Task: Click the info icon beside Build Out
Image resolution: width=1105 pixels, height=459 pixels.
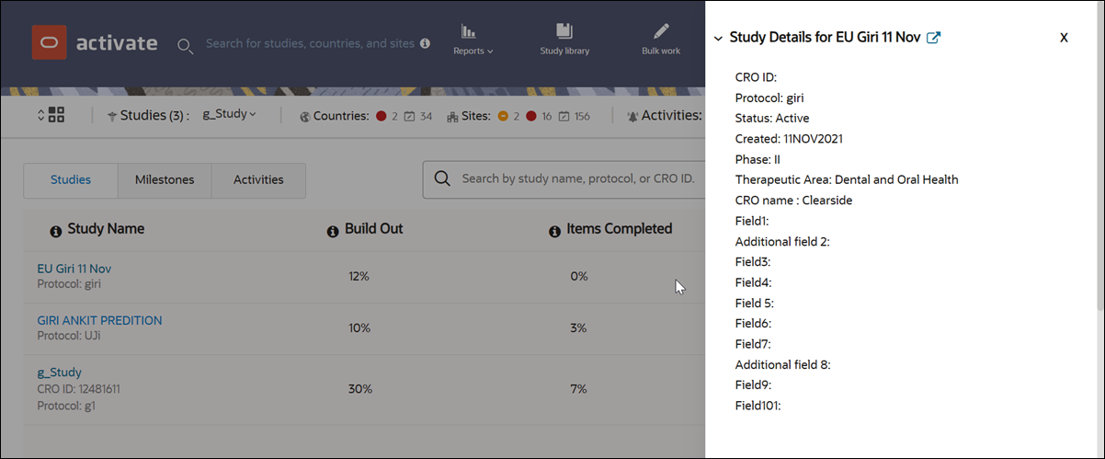Action: 333,231
